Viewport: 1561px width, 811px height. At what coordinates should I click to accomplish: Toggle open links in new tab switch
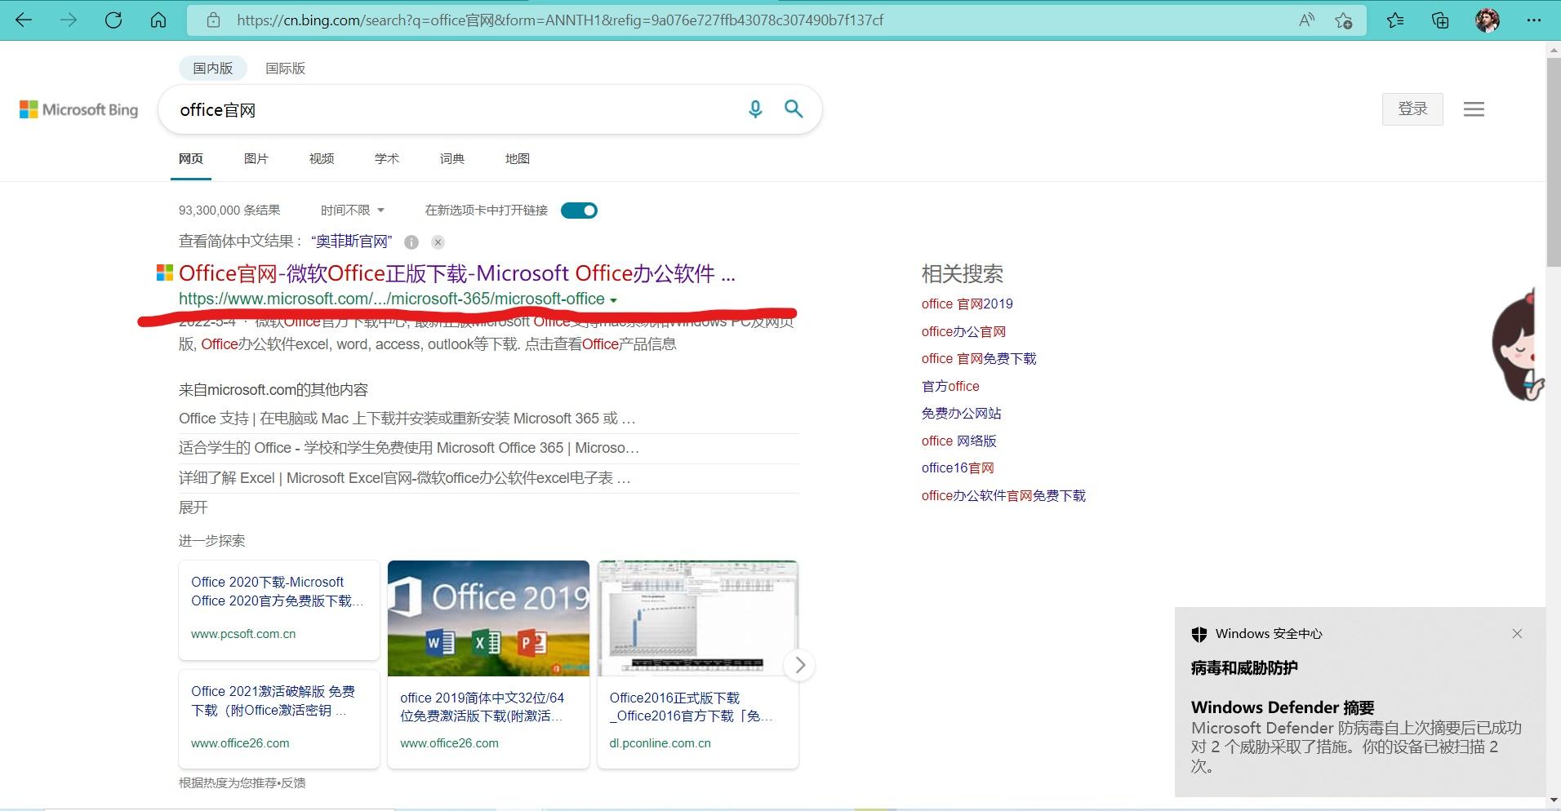(579, 211)
